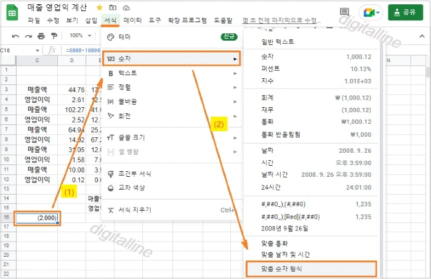Image resolution: width=431 pixels, height=279 pixels.
Task: Click cell with value 44.76
Action: (x=72, y=90)
